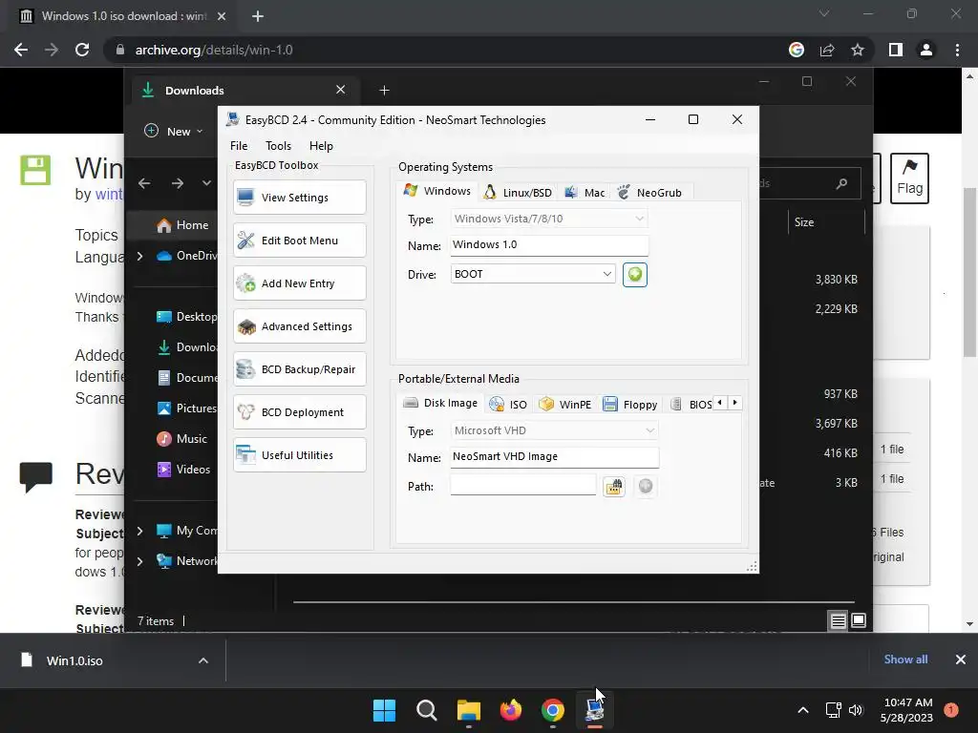This screenshot has height=733, width=978.
Task: Open Type dropdown showing Microsoft VHD
Action: (x=555, y=430)
